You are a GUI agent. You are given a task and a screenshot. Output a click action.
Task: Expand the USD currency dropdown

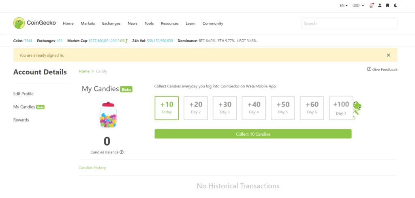pos(358,6)
